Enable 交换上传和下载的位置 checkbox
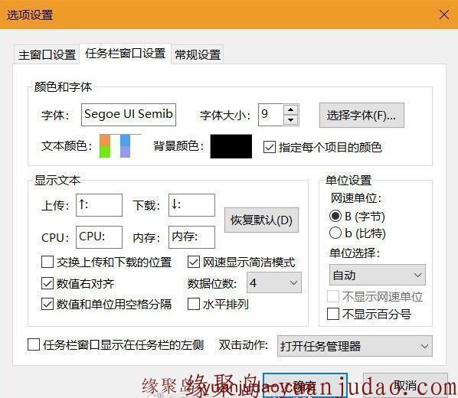 point(47,262)
